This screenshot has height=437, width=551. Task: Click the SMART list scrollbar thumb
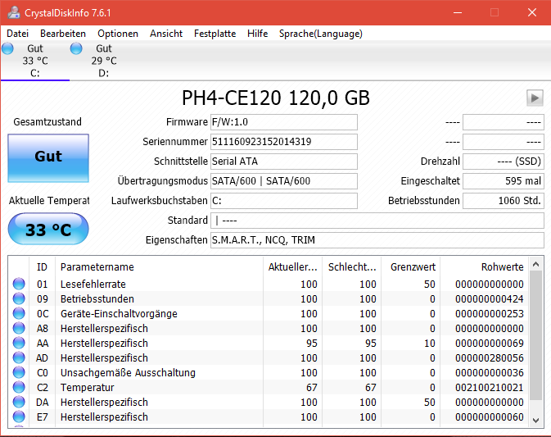click(536, 335)
